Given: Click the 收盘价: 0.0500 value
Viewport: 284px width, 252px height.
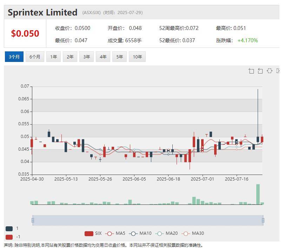Looking at the screenshot, I should coord(73,28).
